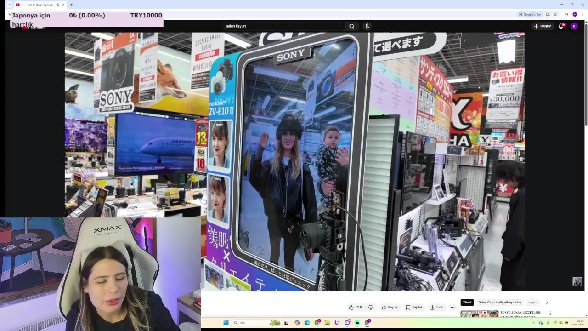588x331 pixels.
Task: Open Microsoft Edge from the taskbar
Action: click(307, 323)
